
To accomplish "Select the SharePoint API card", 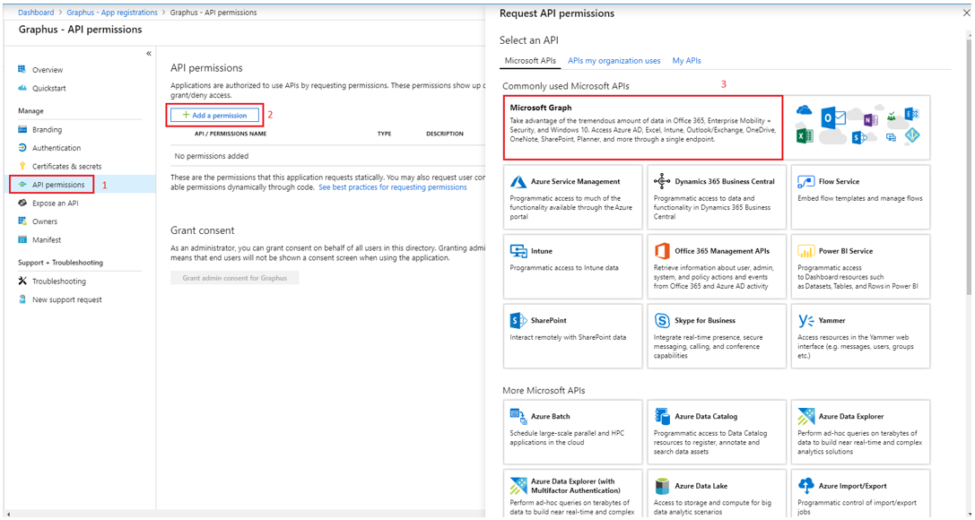I will [x=572, y=336].
